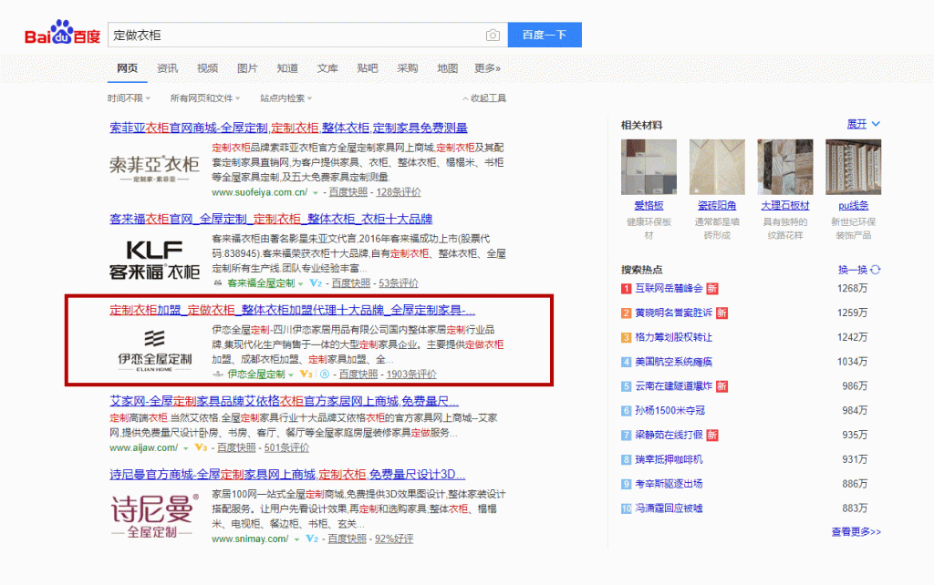
Task: Click the 客来福全屋定制 source link
Action: pos(261,283)
